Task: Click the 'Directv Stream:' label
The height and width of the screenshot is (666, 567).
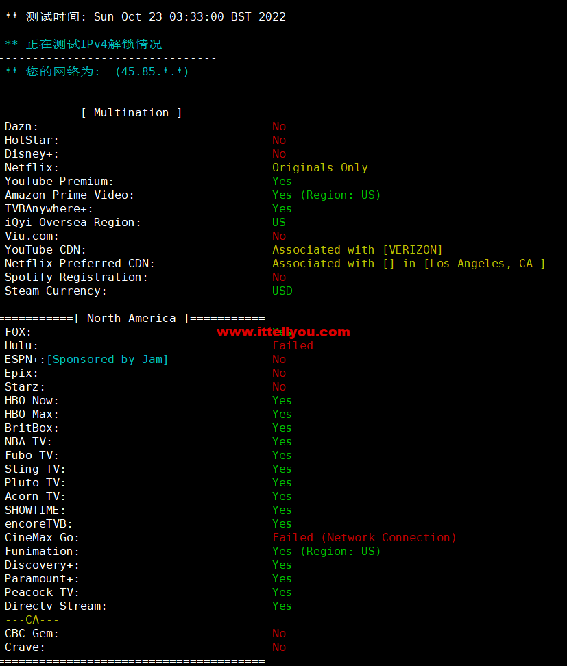Action: coord(56,606)
